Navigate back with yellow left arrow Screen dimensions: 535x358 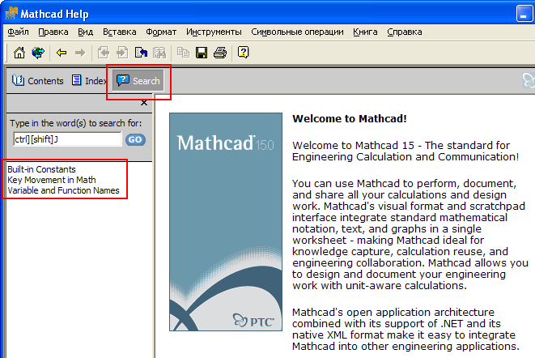pos(62,53)
